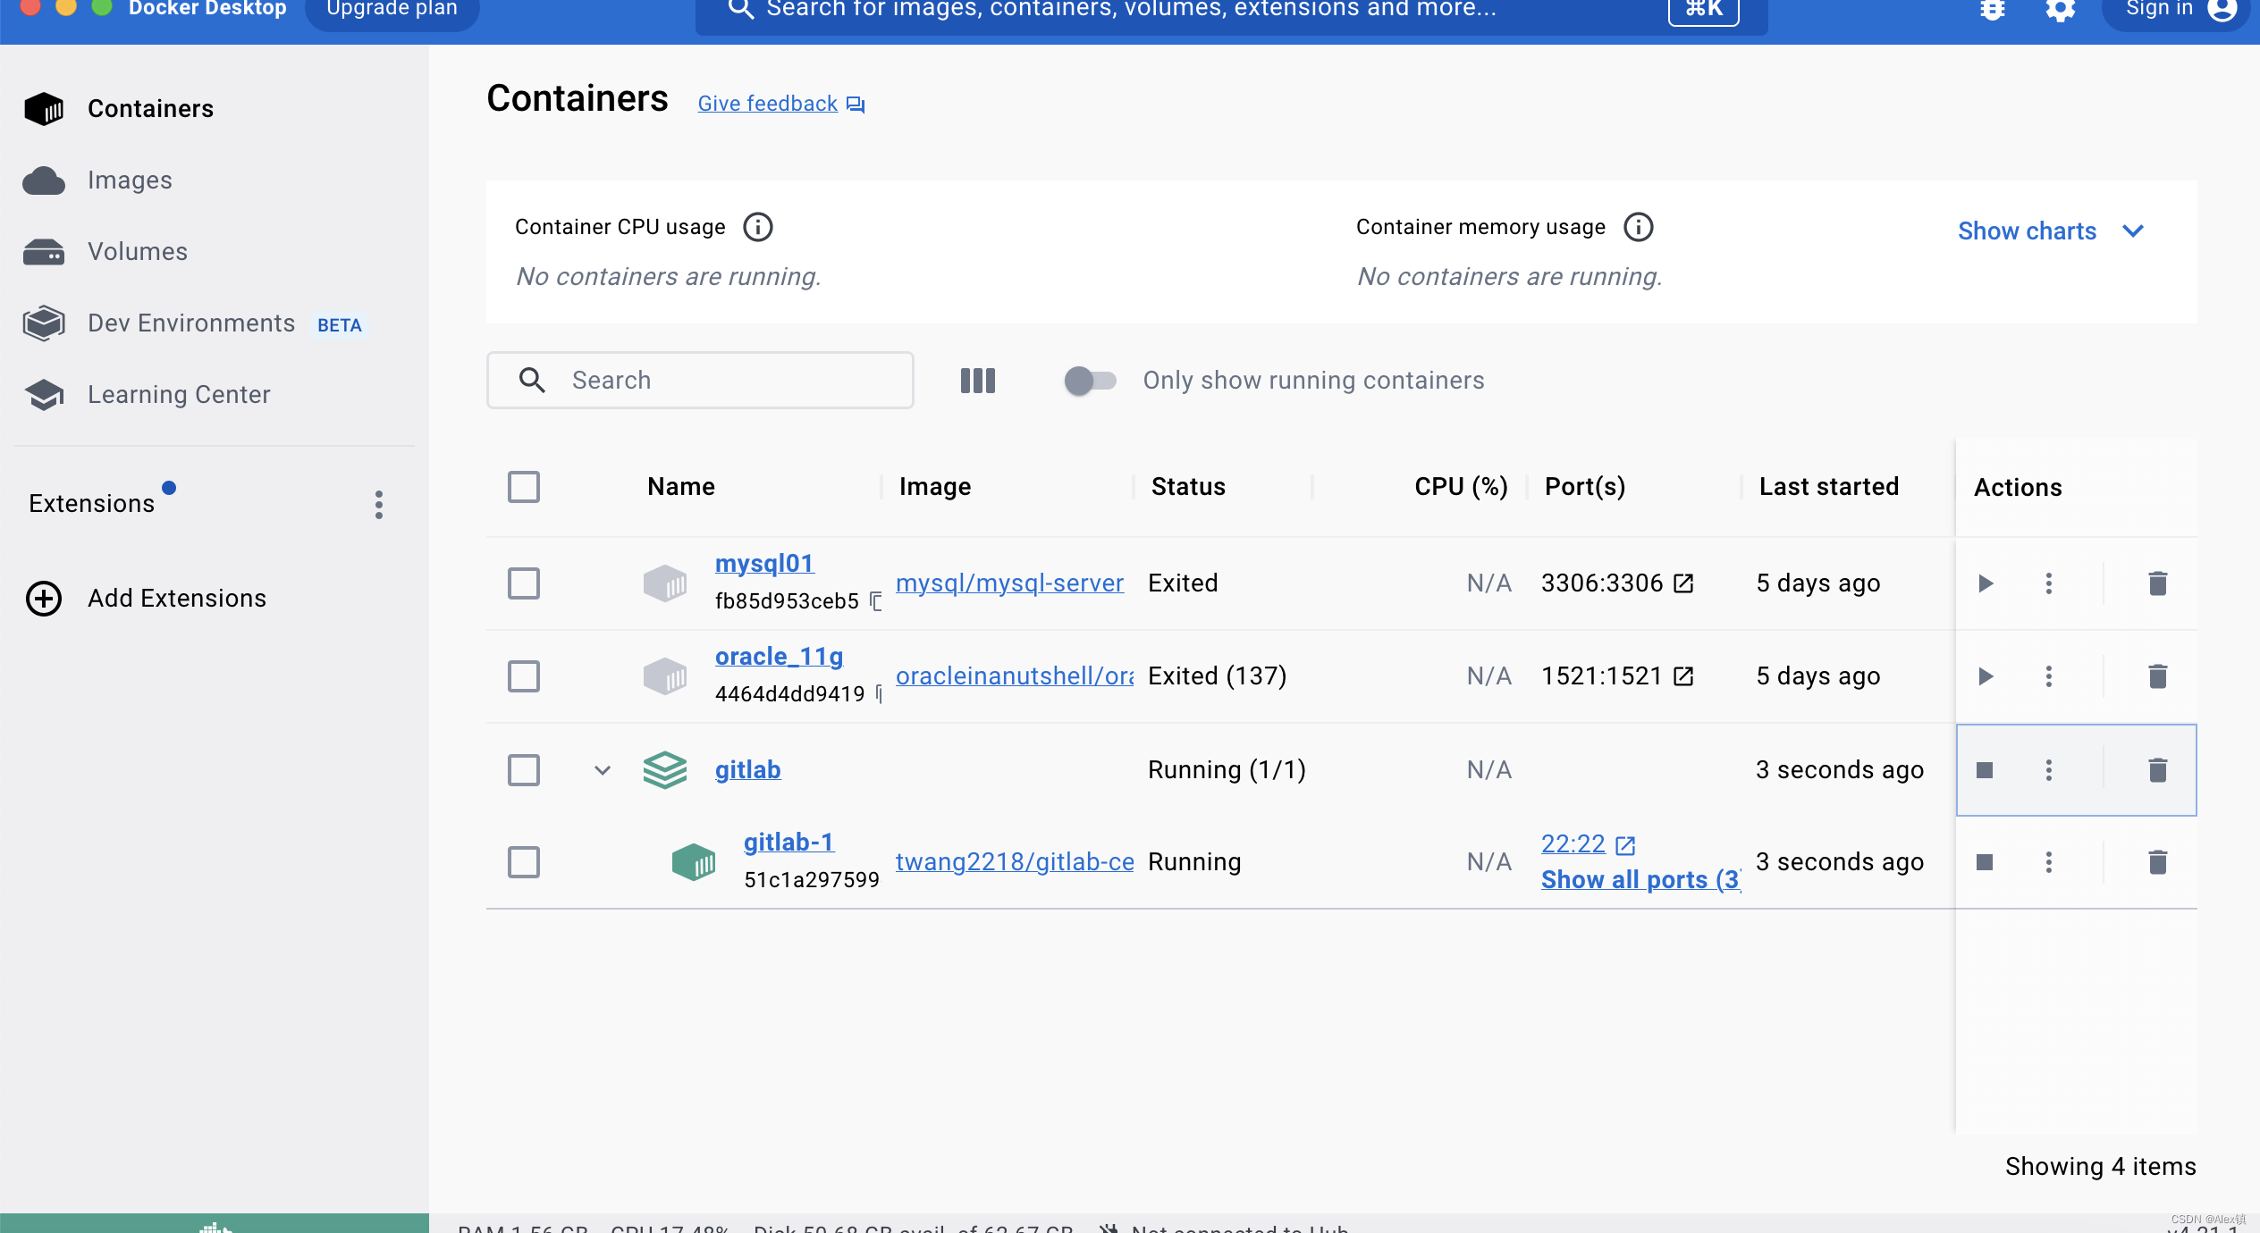Open gitlab-1 more actions menu
The width and height of the screenshot is (2260, 1233).
tap(2048, 862)
